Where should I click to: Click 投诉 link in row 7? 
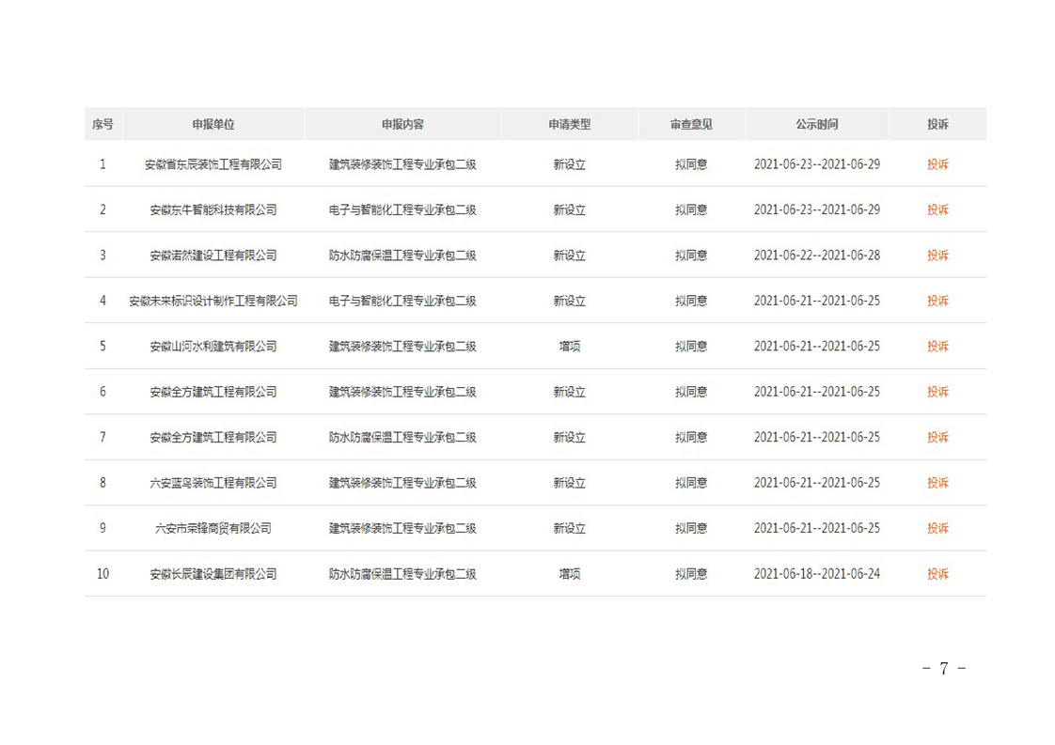pyautogui.click(x=937, y=437)
